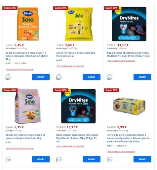
Task: View promotion products under DryNites 4-7 años
Action: coord(121,61)
